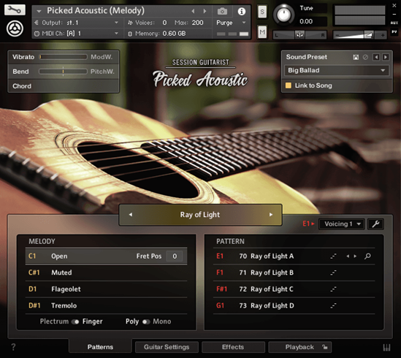The height and width of the screenshot is (358, 401).
Task: Open the Effects tab
Action: (233, 347)
